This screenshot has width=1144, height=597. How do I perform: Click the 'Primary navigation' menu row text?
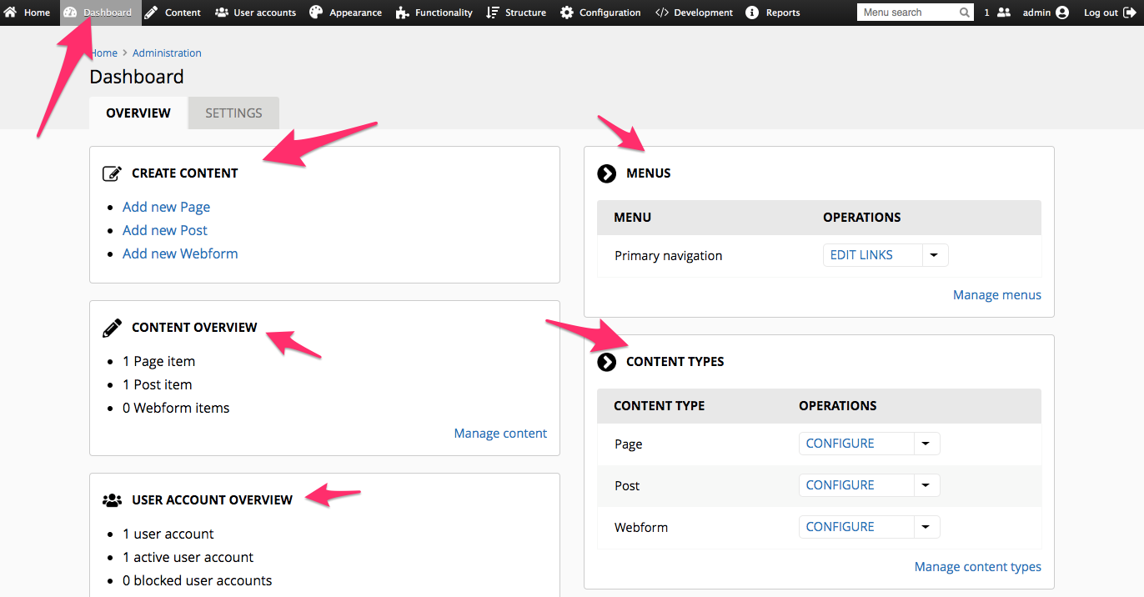669,256
